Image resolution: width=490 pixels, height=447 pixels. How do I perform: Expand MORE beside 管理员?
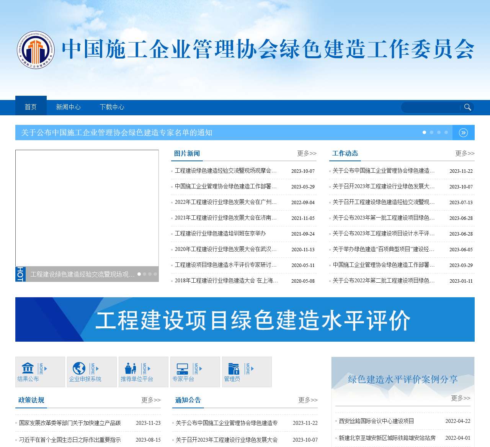pyautogui.click(x=249, y=368)
